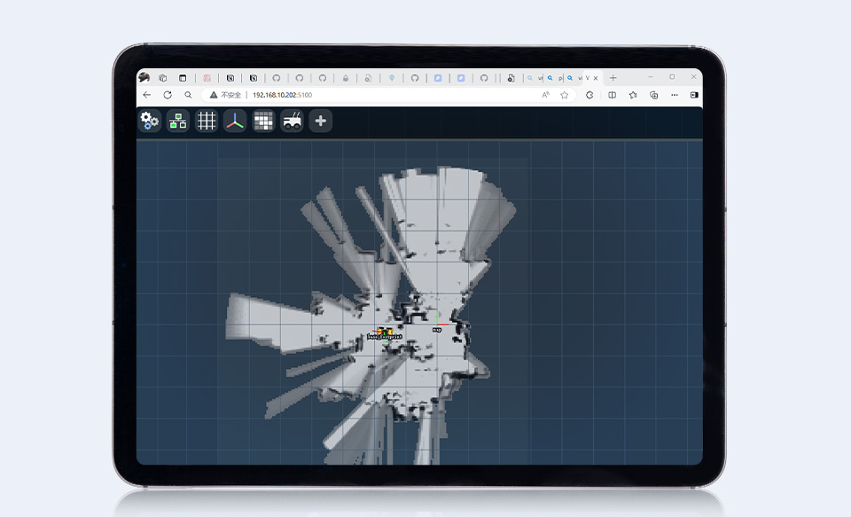Click the browser back arrow
The height and width of the screenshot is (517, 851).
click(x=147, y=95)
